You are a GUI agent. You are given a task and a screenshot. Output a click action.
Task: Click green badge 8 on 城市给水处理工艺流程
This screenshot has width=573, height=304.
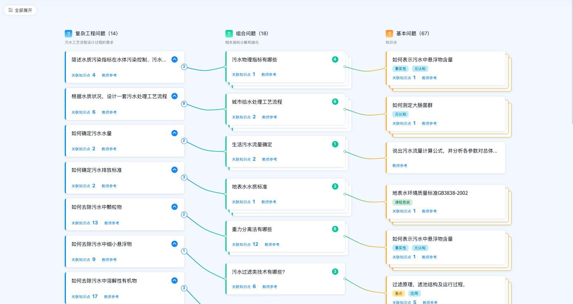coord(335,102)
